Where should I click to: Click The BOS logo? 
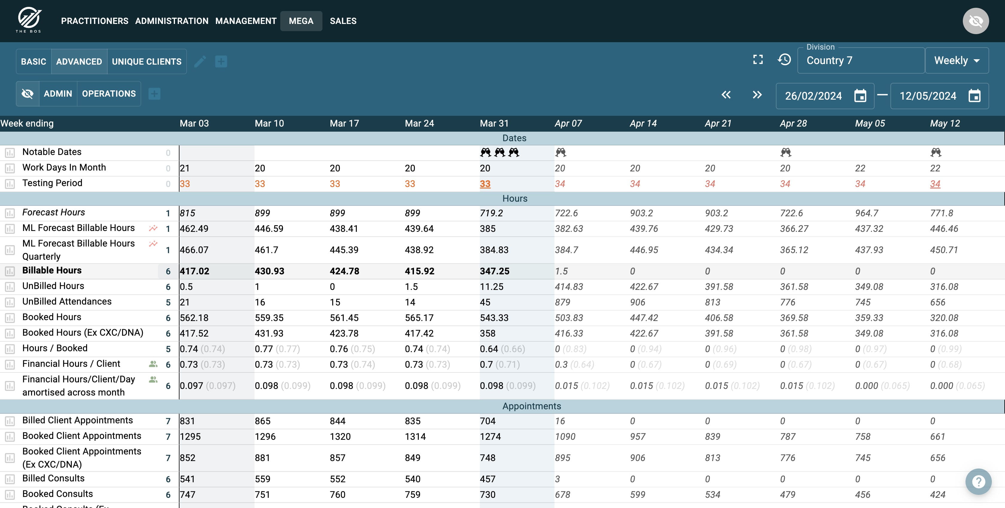29,20
